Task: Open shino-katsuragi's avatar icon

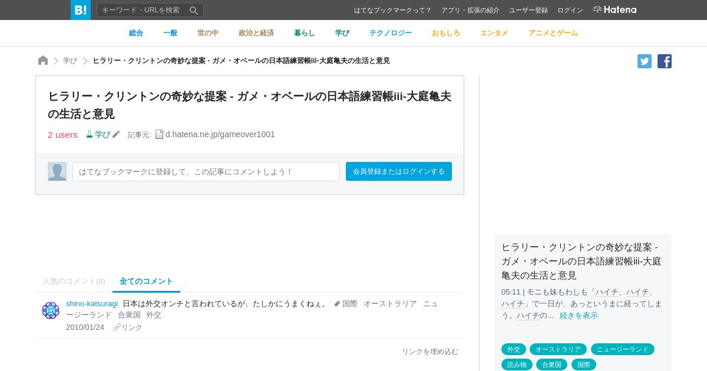Action: 51,310
